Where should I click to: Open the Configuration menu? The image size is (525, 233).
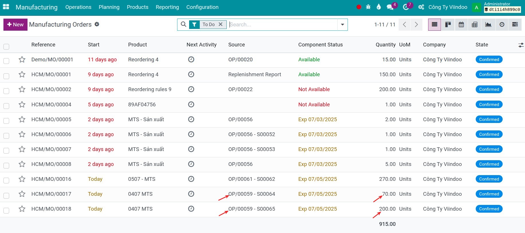(202, 7)
